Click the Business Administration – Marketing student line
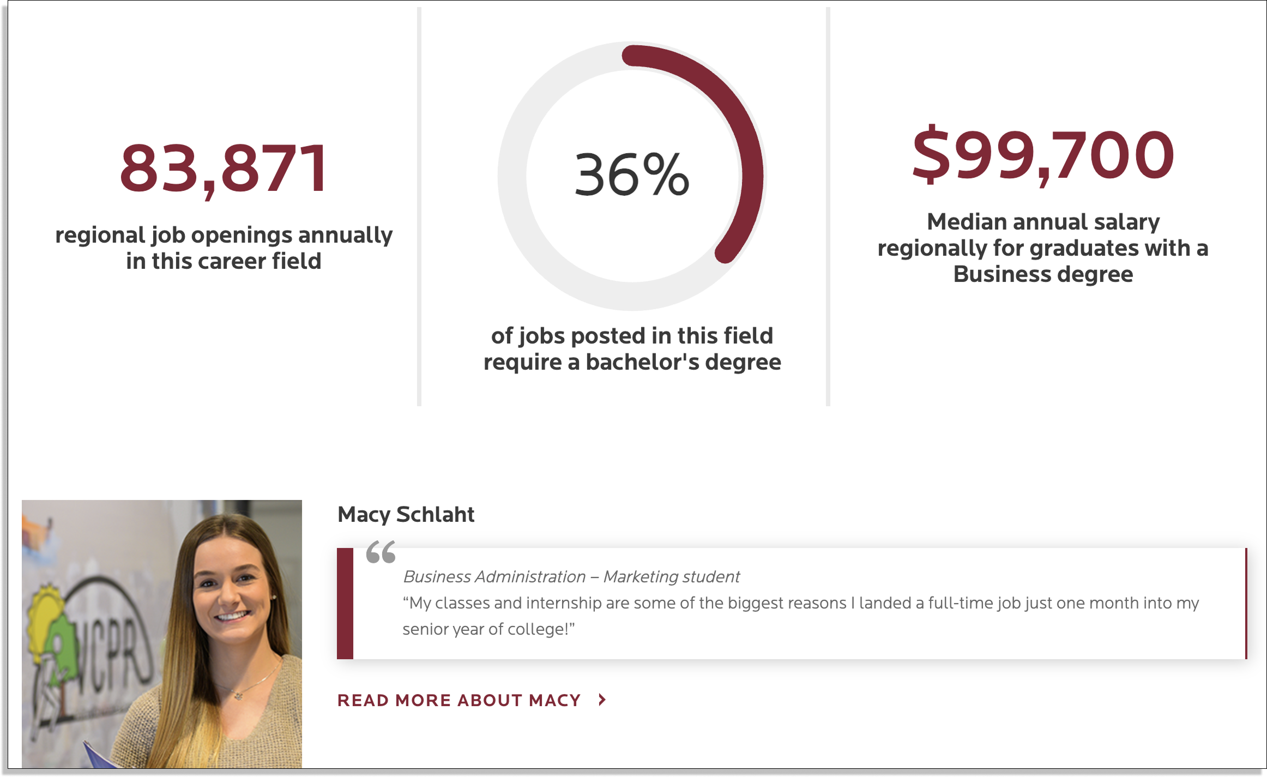This screenshot has width=1267, height=777. pos(571,576)
